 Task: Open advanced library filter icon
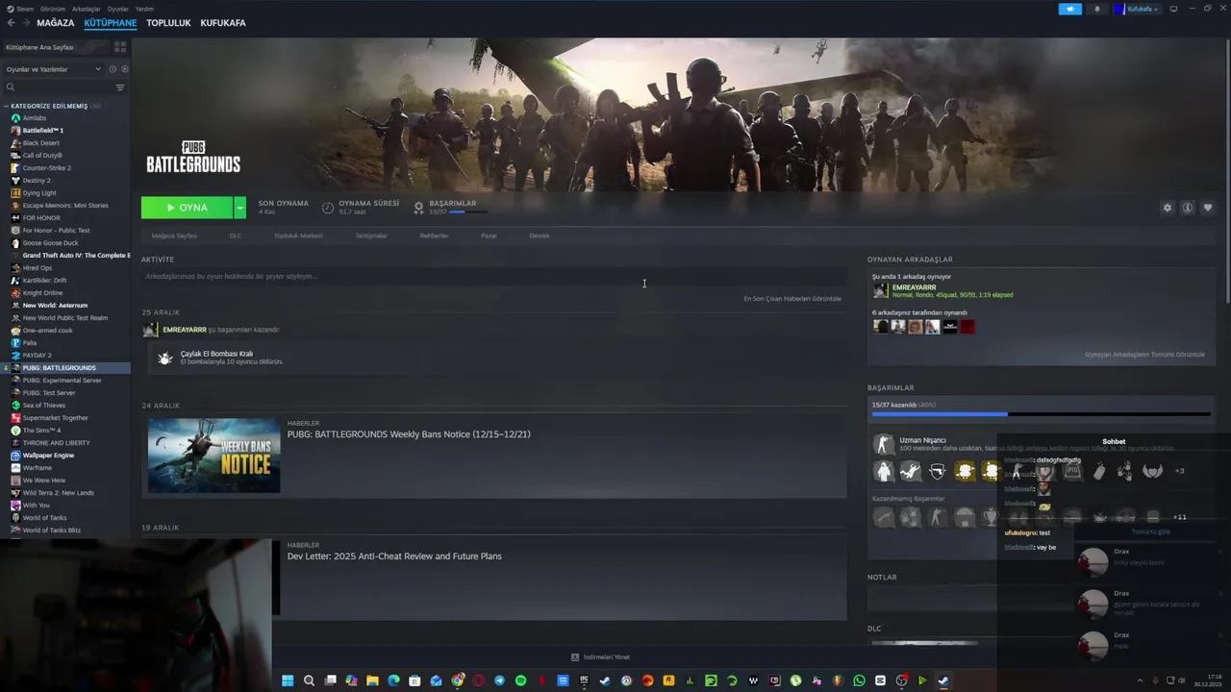[x=120, y=87]
